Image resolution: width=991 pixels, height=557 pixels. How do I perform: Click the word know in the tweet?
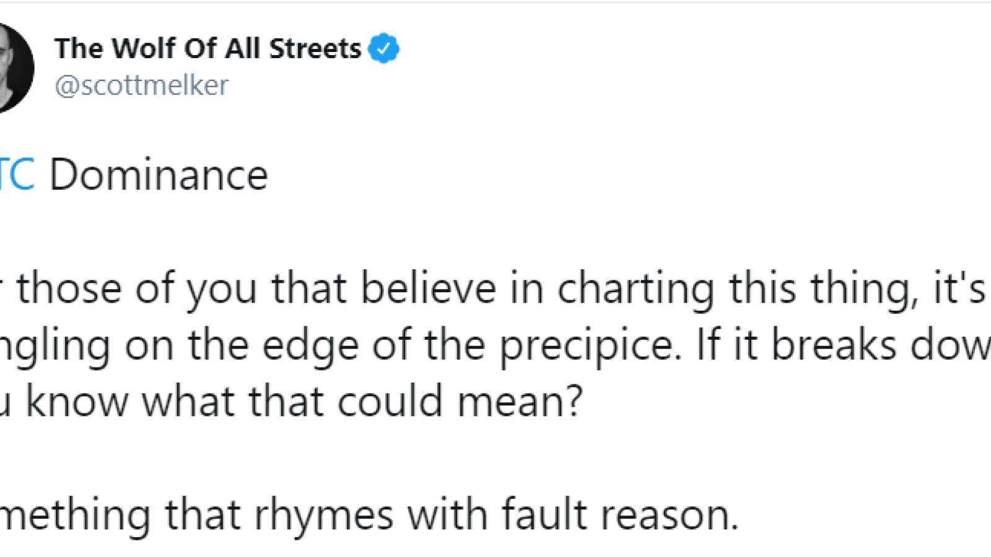point(77,402)
